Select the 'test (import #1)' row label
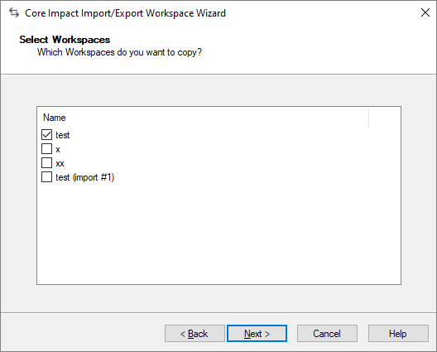Image resolution: width=437 pixels, height=352 pixels. click(85, 177)
